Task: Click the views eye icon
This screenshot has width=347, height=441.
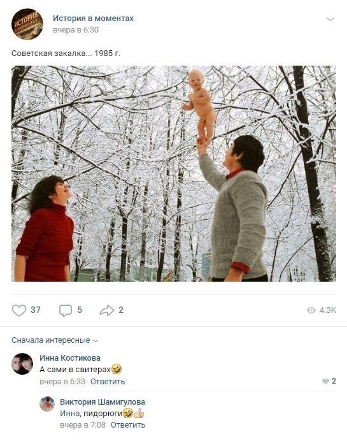Action: (x=311, y=310)
